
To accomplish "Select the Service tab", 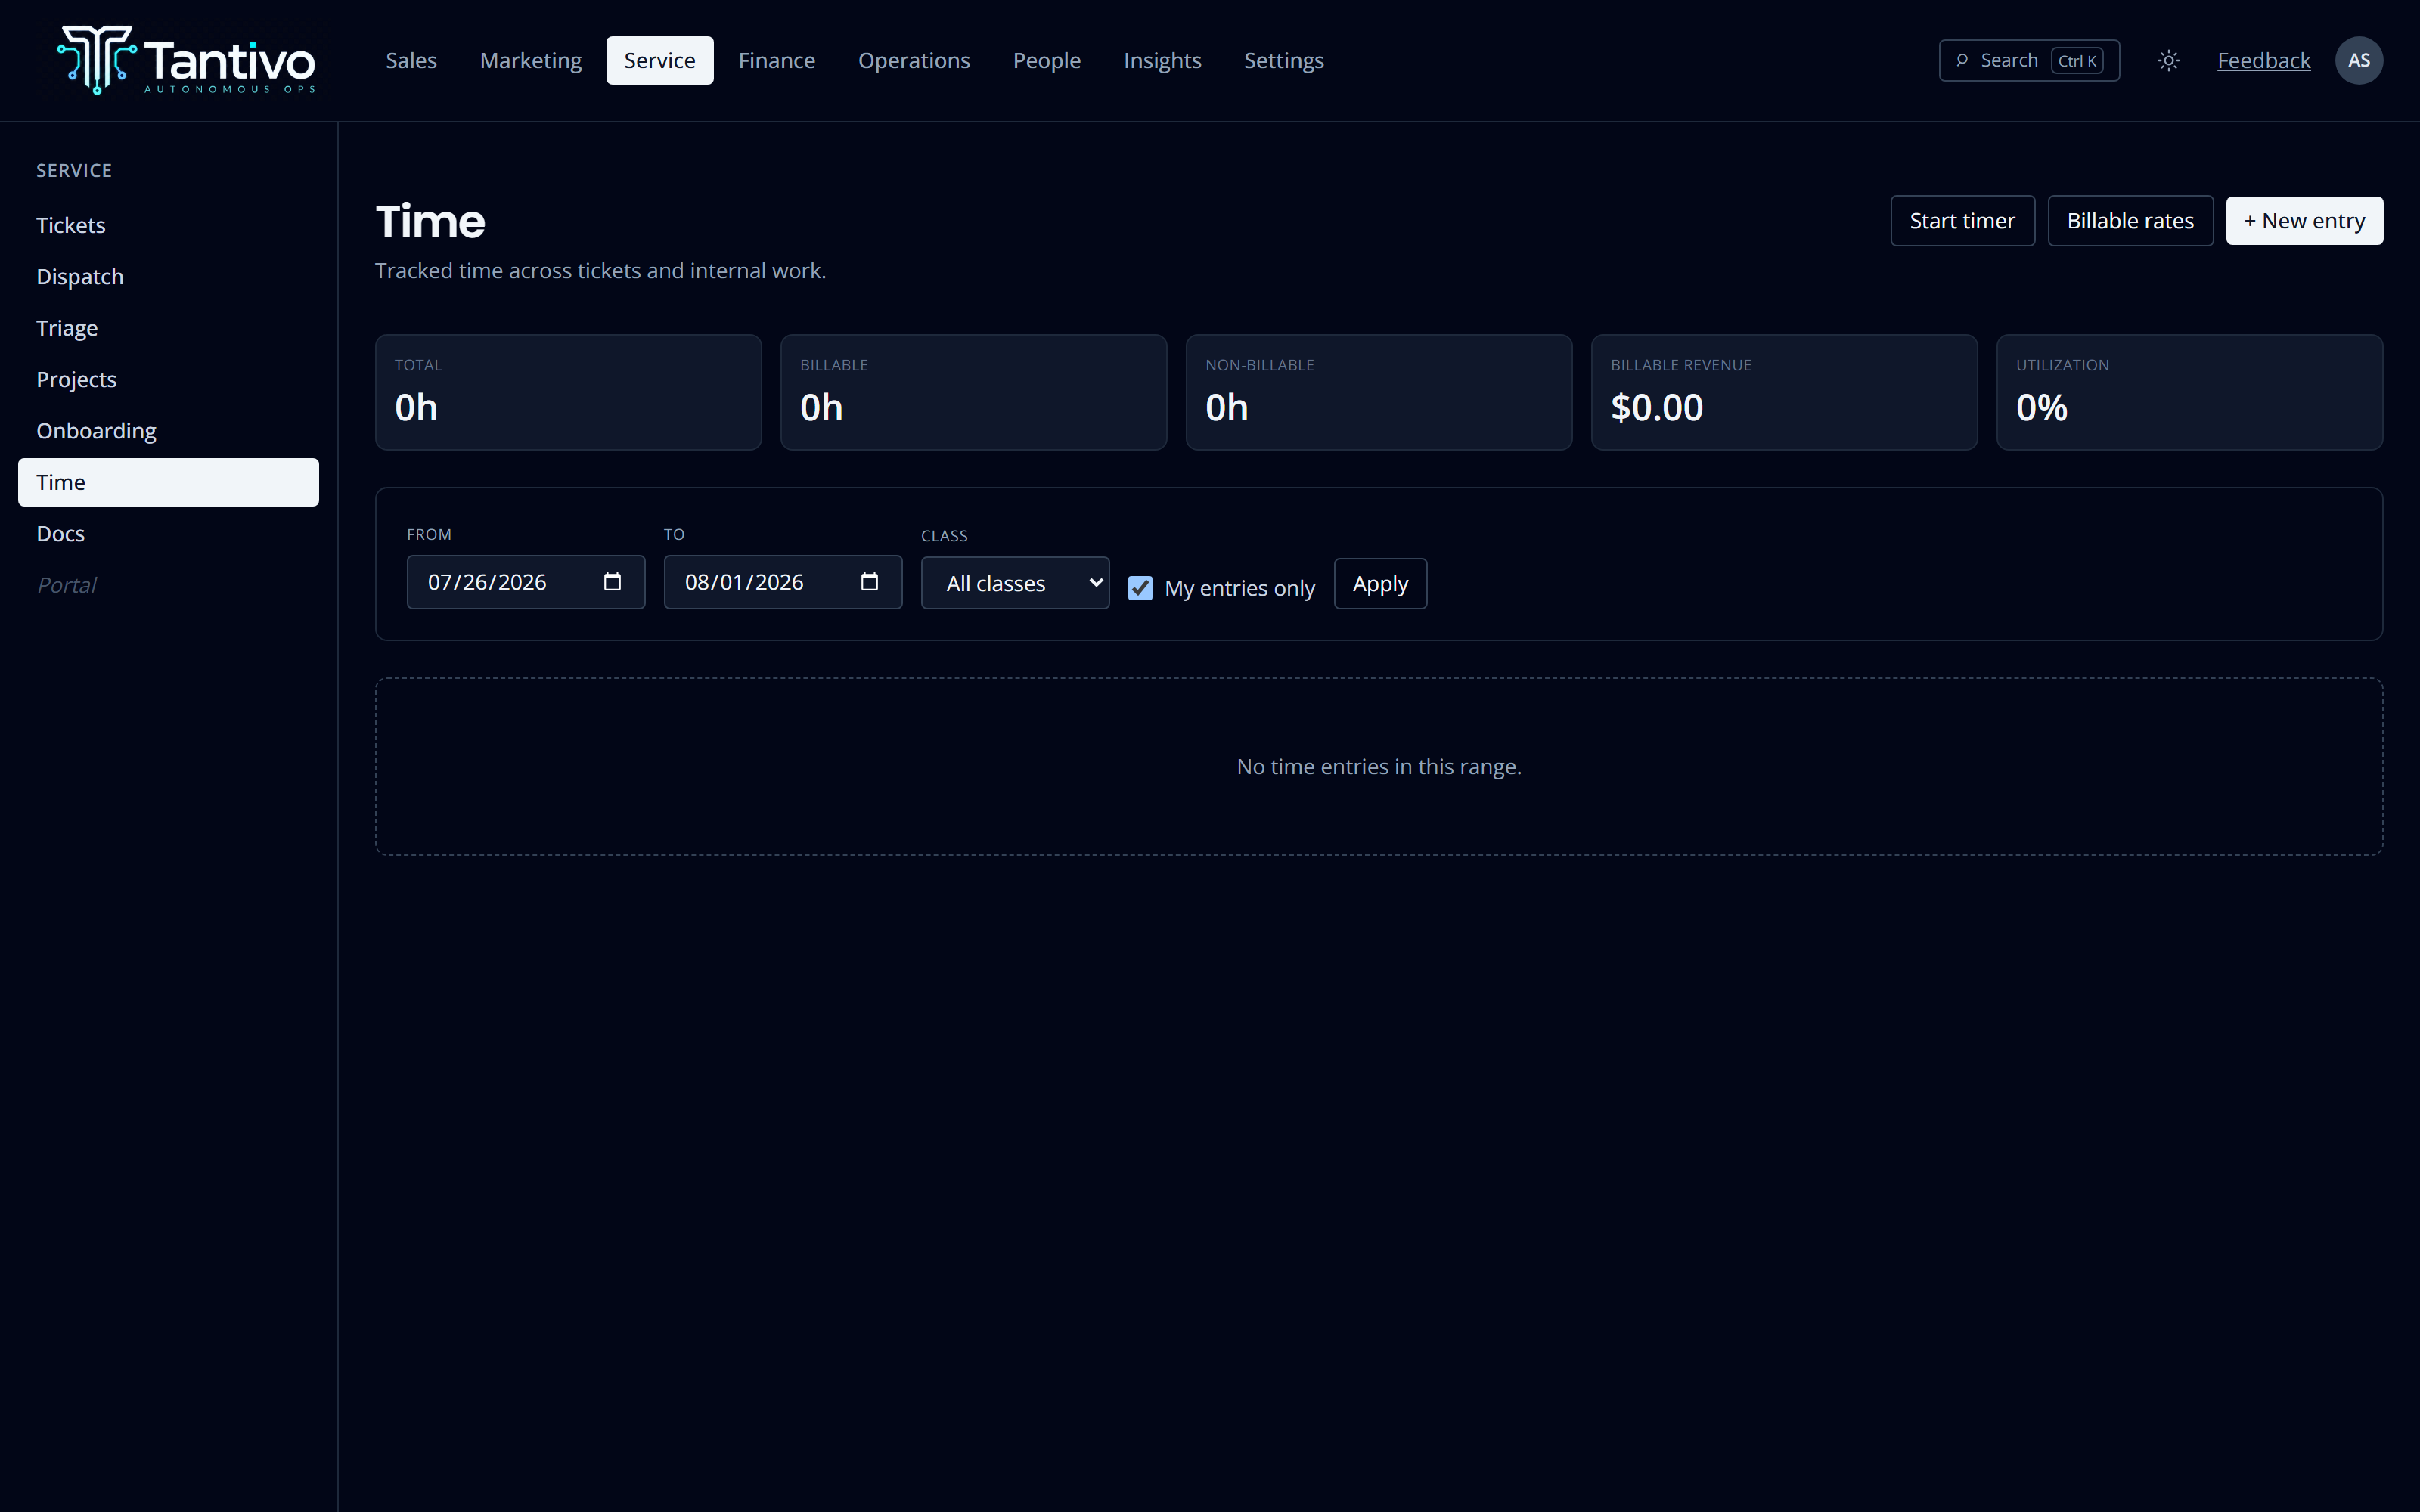I will (659, 60).
